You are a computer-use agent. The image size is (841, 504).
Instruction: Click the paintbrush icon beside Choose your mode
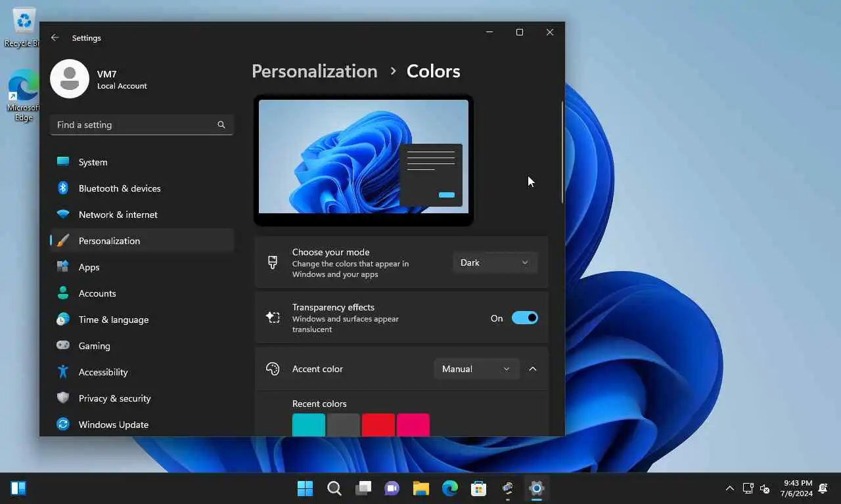click(x=273, y=262)
